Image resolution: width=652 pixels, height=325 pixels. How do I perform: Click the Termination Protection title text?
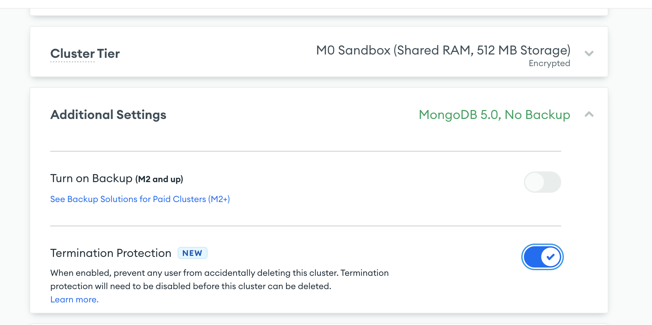tap(111, 253)
